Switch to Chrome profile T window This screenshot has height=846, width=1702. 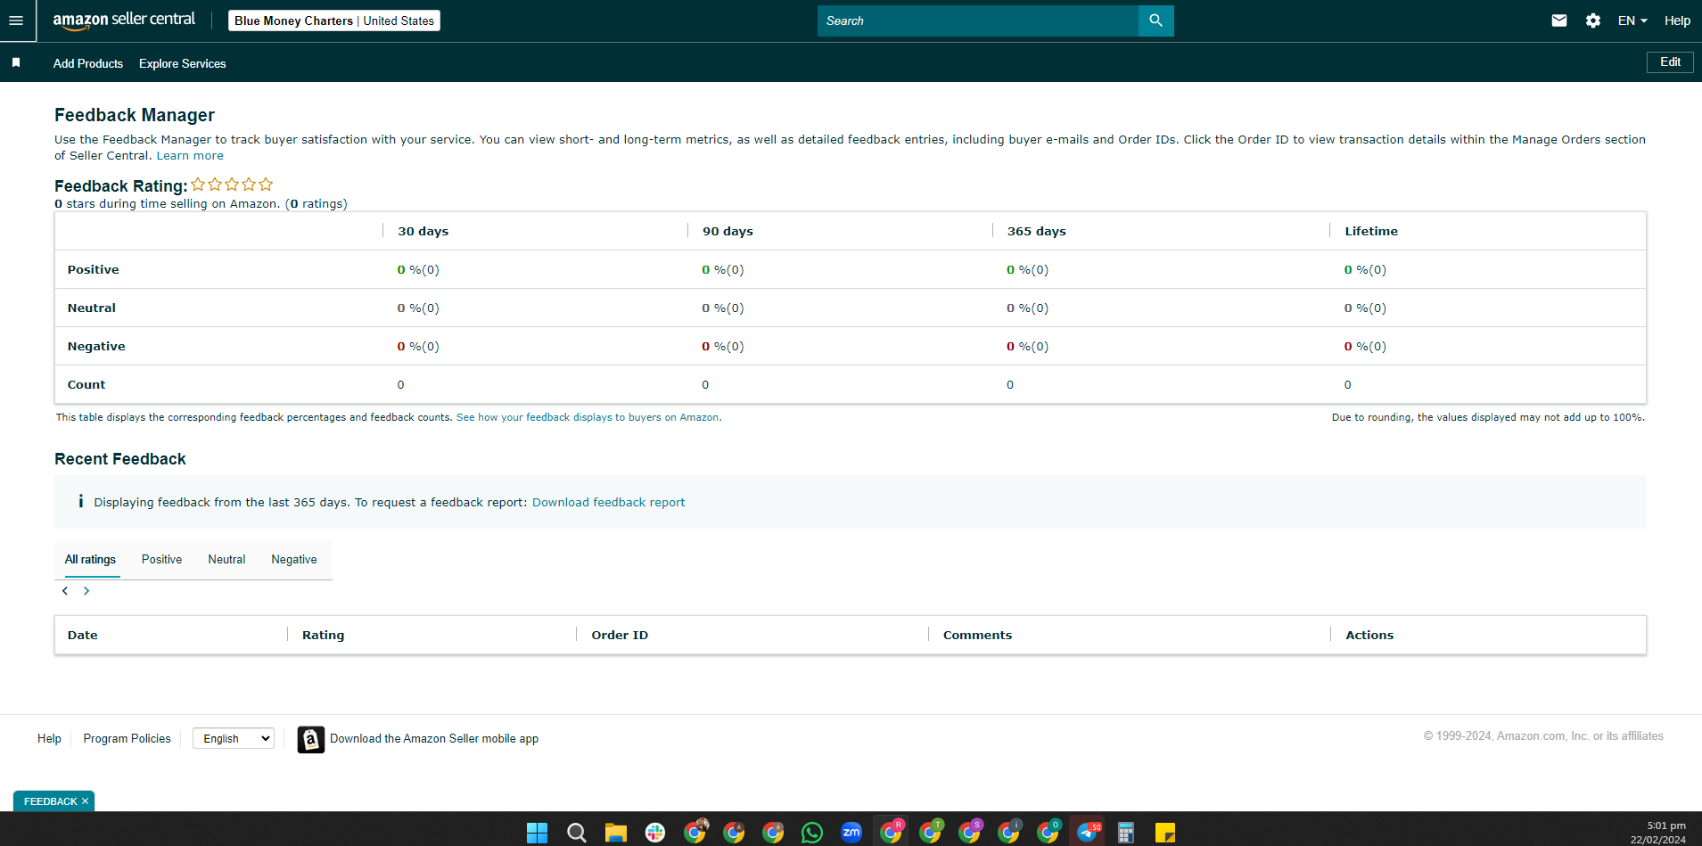[x=930, y=832]
